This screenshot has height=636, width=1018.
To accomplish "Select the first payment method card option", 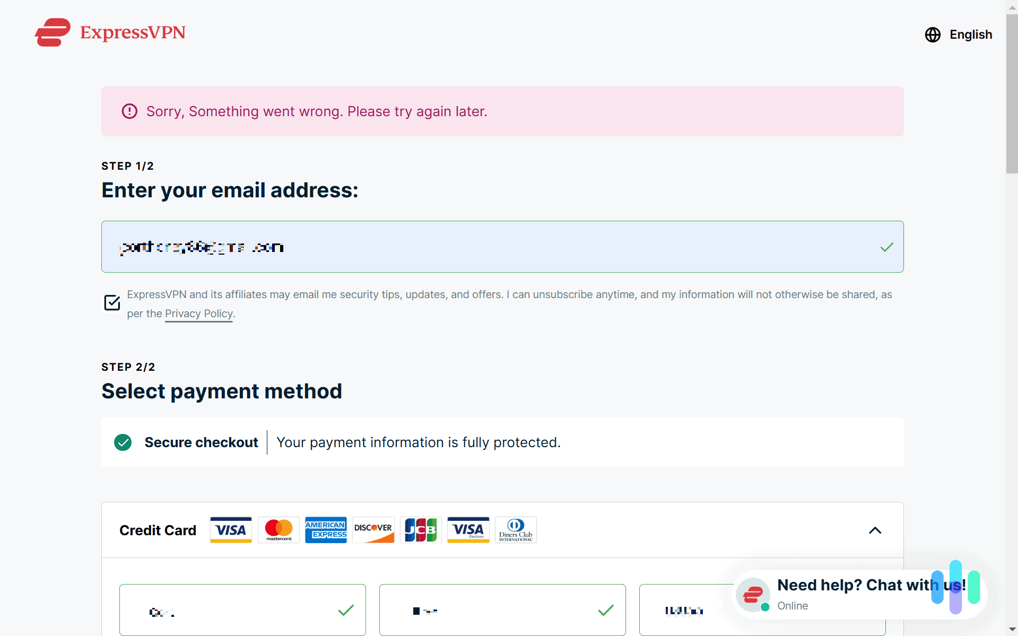I will pyautogui.click(x=242, y=610).
